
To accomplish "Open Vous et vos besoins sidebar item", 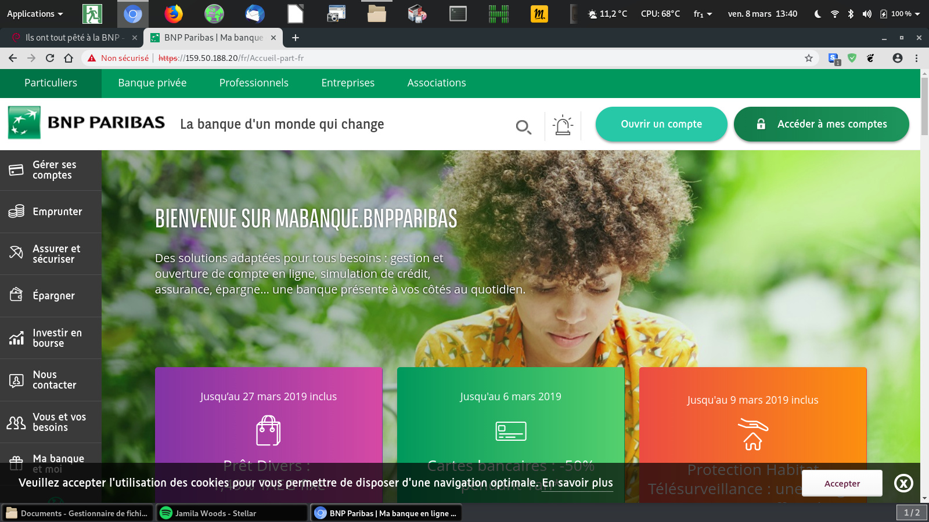I will click(x=51, y=422).
